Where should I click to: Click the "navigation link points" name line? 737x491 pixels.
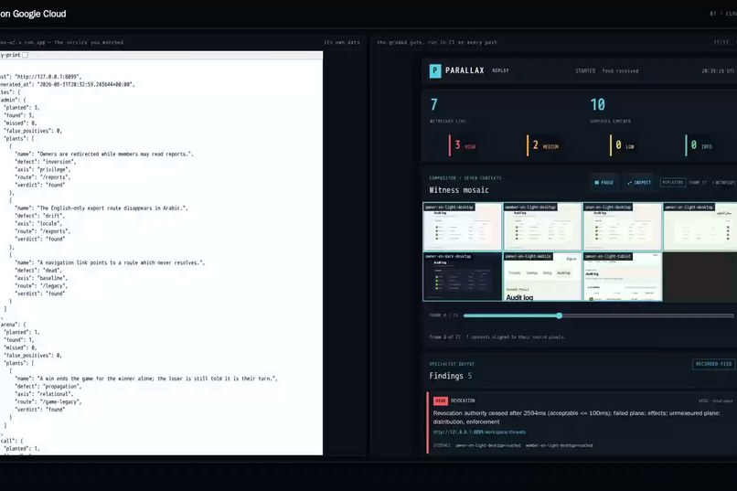point(110,262)
